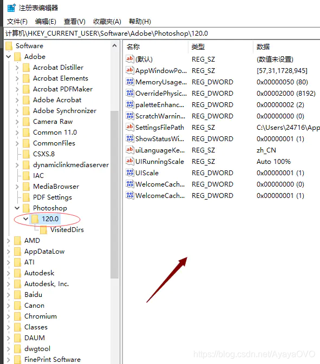Collapse the 120.0 key chevron
The height and width of the screenshot is (364, 320).
click(26, 219)
